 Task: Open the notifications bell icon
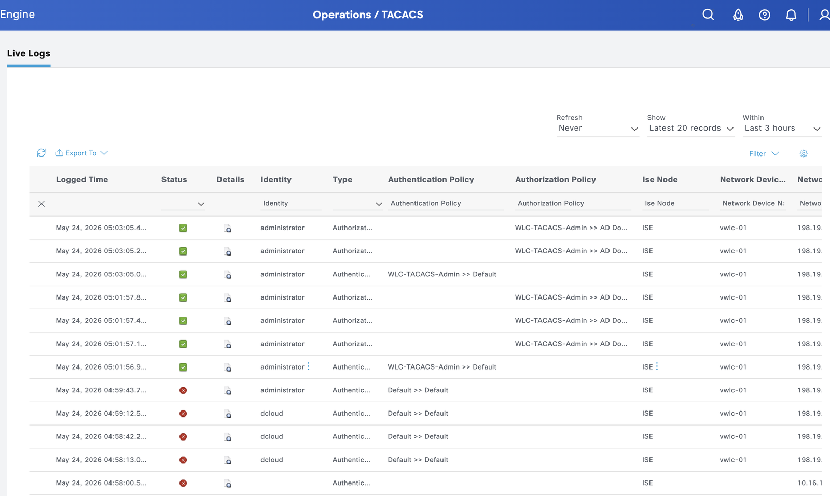click(791, 15)
